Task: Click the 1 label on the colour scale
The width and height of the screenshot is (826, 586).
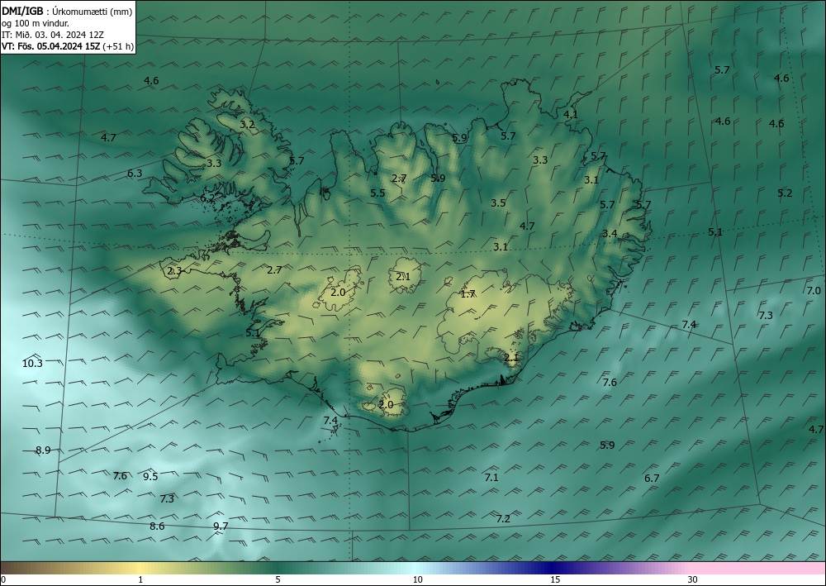Action: [140, 580]
